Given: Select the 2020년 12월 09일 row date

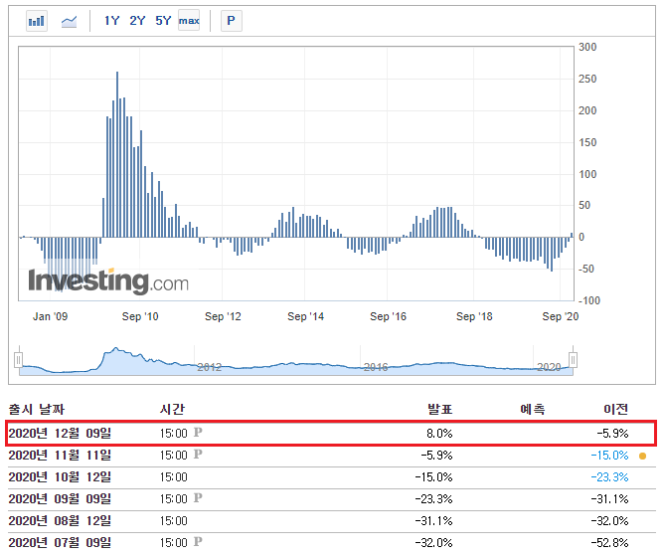Looking at the screenshot, I should click(60, 433).
